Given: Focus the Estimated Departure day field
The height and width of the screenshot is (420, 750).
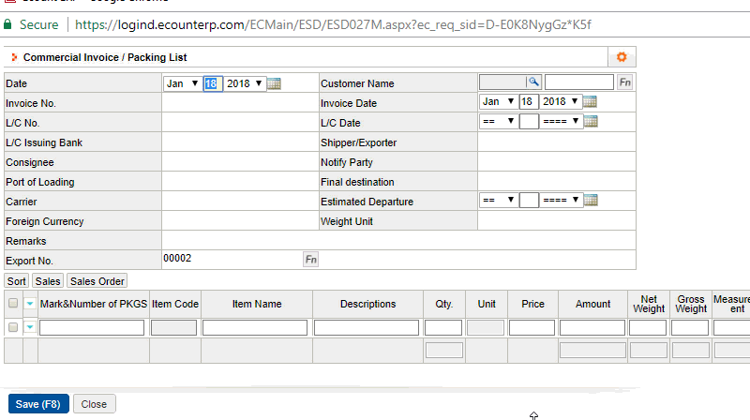Looking at the screenshot, I should (529, 200).
